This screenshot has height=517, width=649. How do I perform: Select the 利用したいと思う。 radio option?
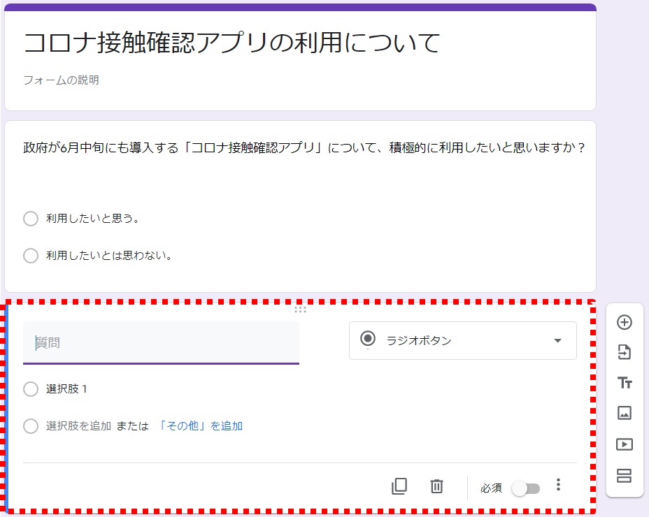point(31,219)
